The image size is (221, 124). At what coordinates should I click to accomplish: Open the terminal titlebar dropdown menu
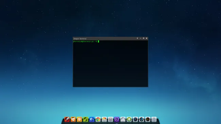[x=137, y=38]
